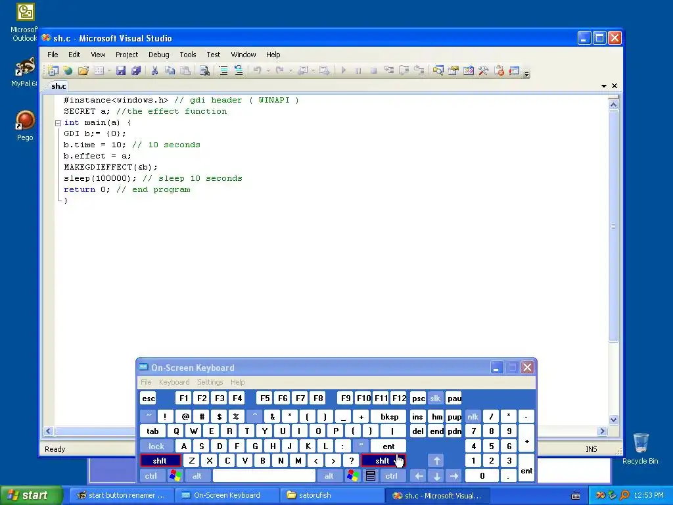Save the file with the floppy disk icon
This screenshot has height=505, width=673.
[x=121, y=70]
